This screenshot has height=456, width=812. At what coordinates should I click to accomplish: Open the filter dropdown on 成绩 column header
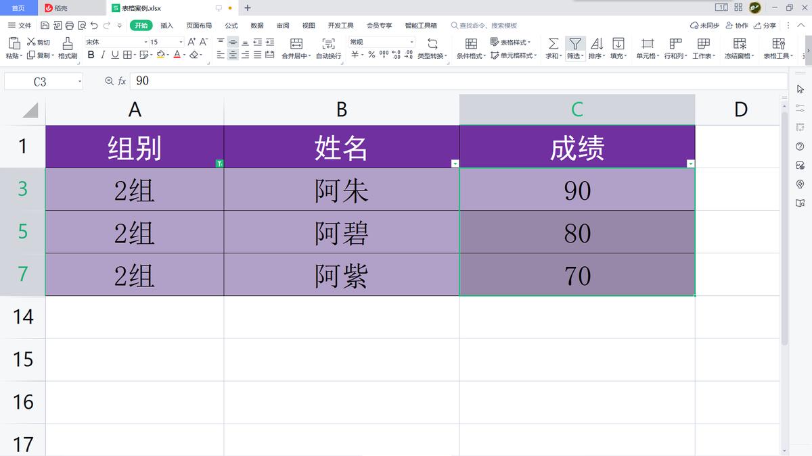(x=691, y=163)
